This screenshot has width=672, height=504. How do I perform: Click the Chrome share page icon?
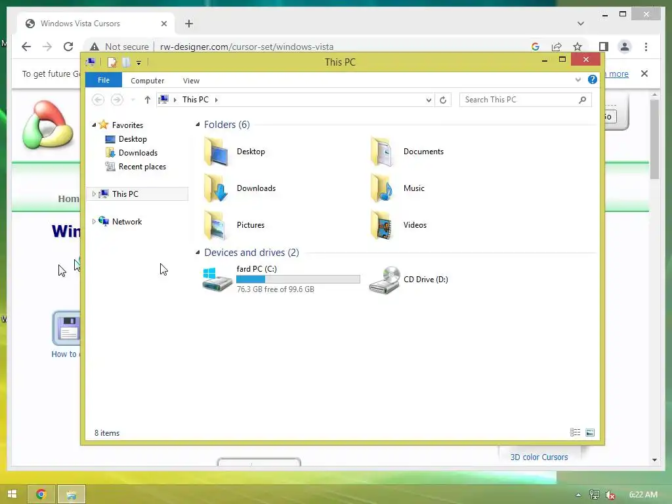pyautogui.click(x=556, y=47)
